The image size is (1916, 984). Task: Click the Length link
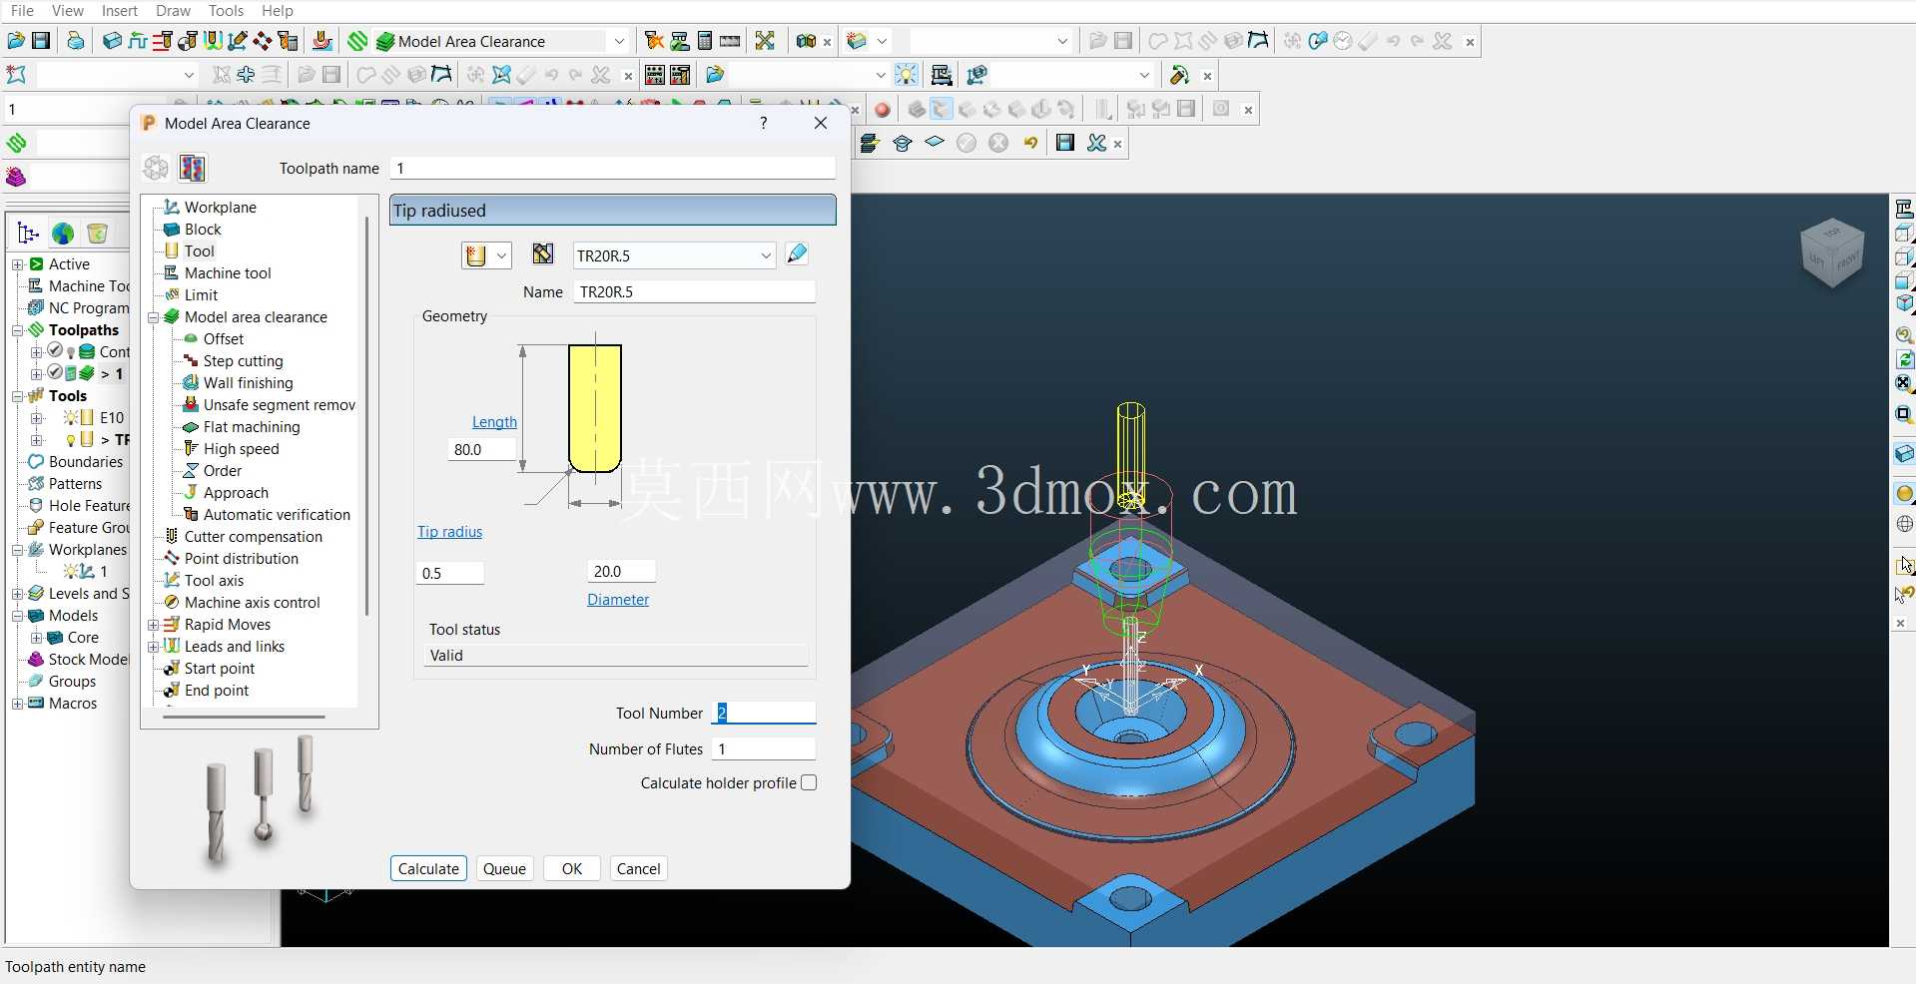pyautogui.click(x=494, y=422)
